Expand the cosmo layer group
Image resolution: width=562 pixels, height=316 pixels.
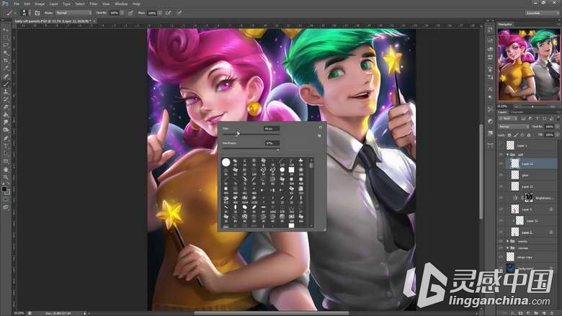coord(507,248)
